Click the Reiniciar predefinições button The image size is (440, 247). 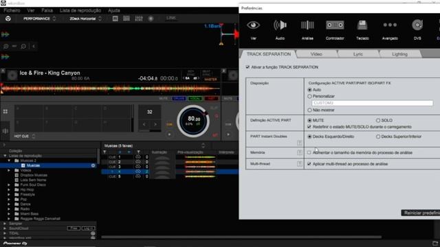421,213
